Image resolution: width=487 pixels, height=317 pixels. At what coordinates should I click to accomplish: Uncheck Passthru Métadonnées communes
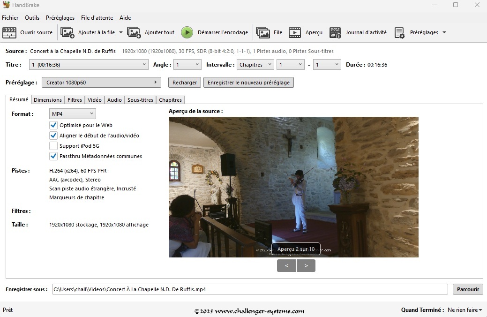pos(53,156)
